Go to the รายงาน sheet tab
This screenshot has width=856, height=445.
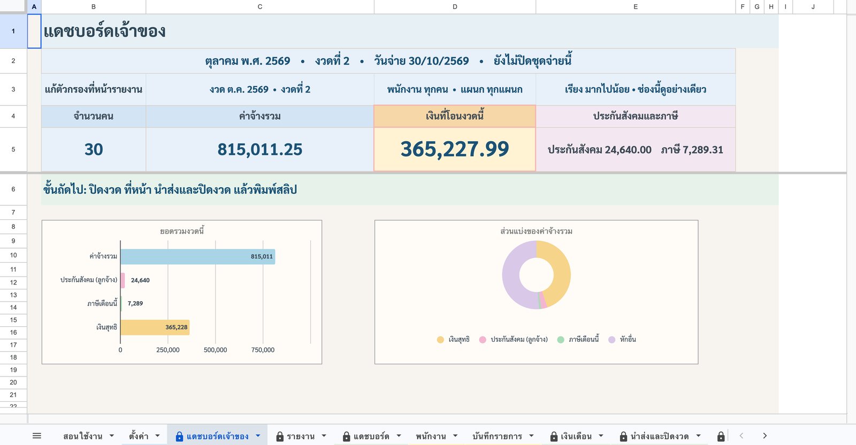(301, 436)
